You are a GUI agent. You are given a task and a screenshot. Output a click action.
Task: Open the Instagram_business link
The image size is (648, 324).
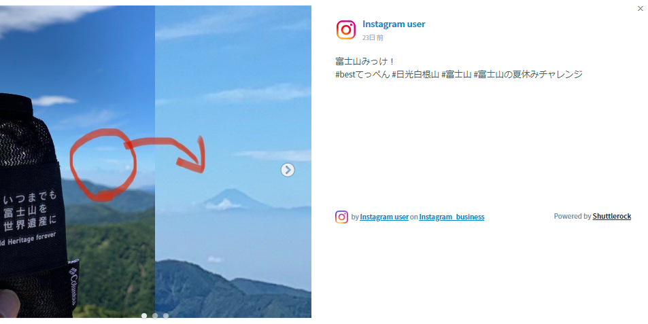(451, 217)
